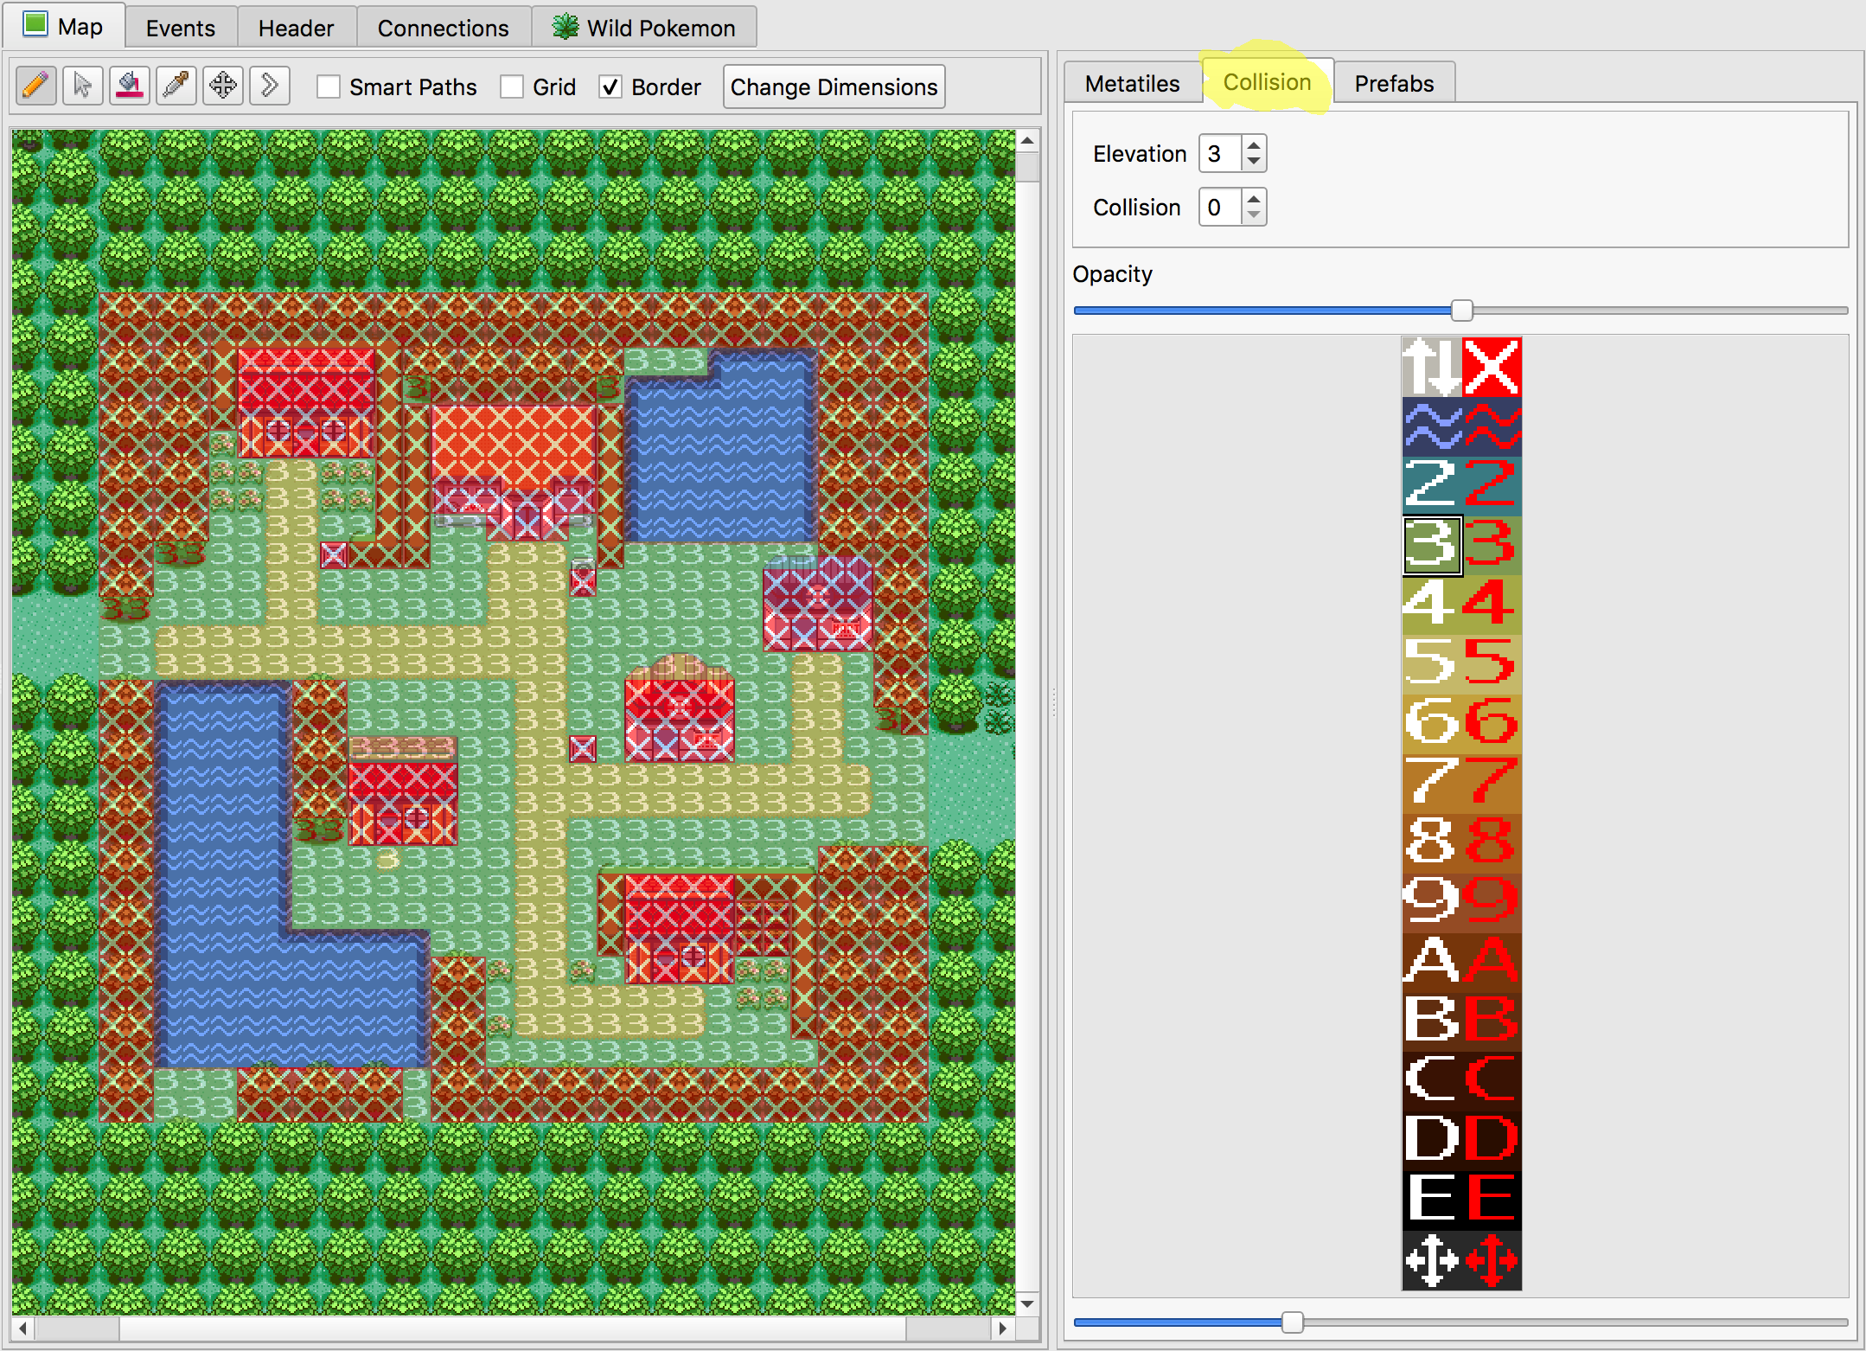Select the white 5 elevation tile
The image size is (1866, 1351).
pos(1432,665)
